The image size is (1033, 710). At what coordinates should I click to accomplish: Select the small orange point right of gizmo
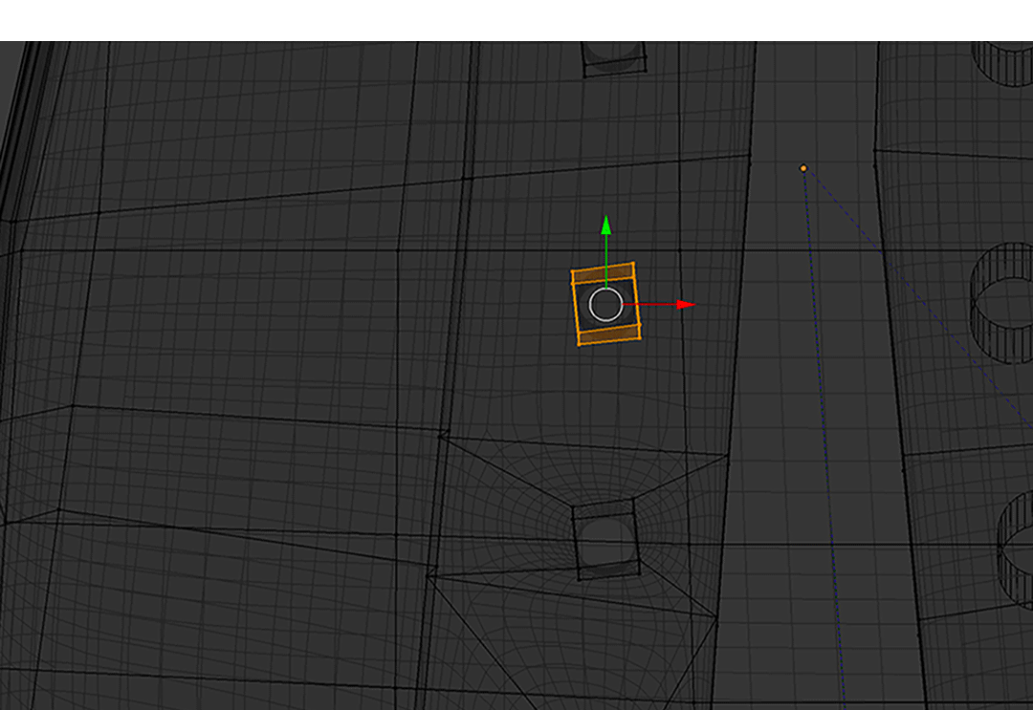[803, 168]
